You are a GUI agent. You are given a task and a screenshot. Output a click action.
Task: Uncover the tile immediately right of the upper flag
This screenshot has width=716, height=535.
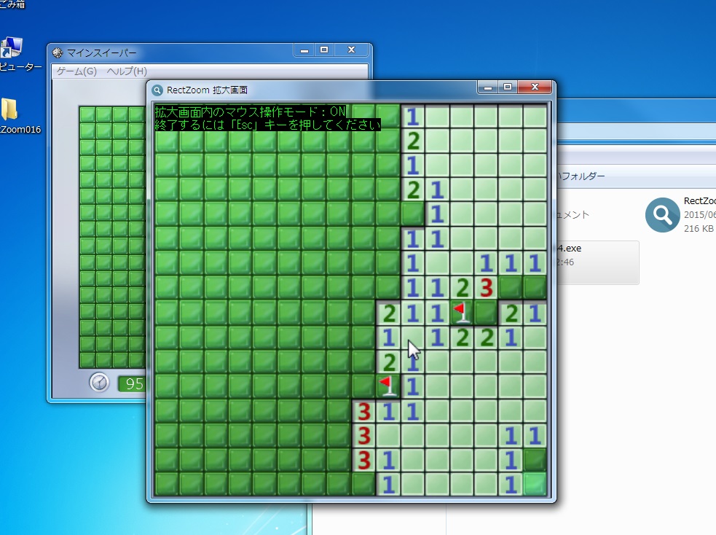[486, 313]
